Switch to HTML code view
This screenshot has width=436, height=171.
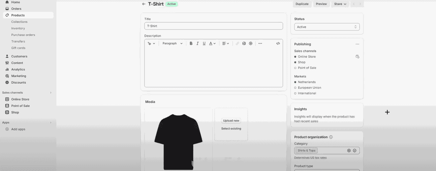coord(278,43)
